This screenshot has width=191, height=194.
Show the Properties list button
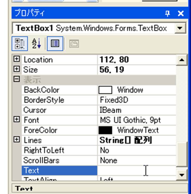pos(55,44)
